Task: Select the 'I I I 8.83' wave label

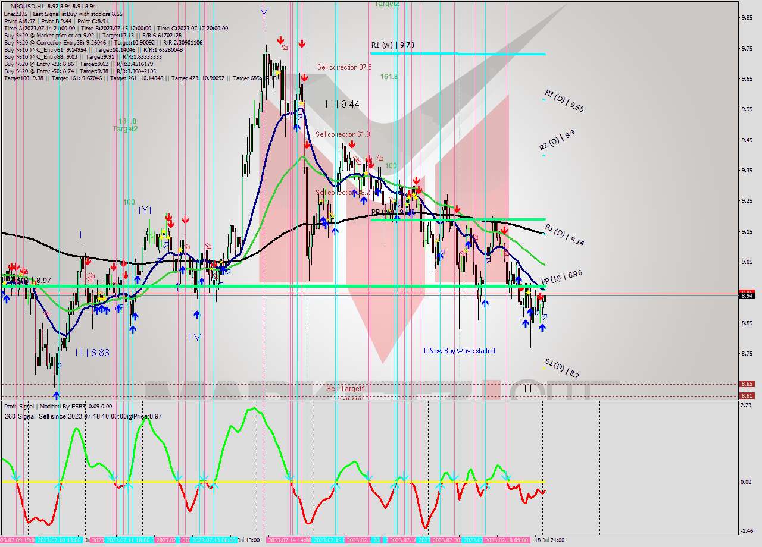Action: point(92,353)
